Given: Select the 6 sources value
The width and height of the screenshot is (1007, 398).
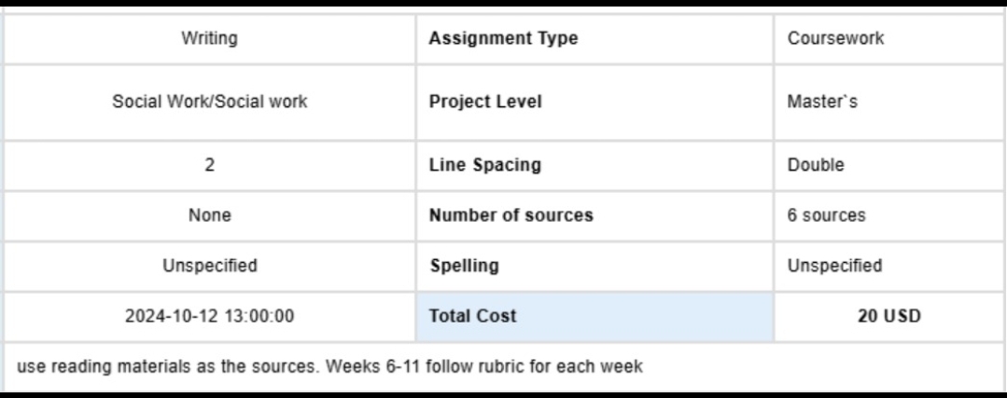Looking at the screenshot, I should (826, 215).
